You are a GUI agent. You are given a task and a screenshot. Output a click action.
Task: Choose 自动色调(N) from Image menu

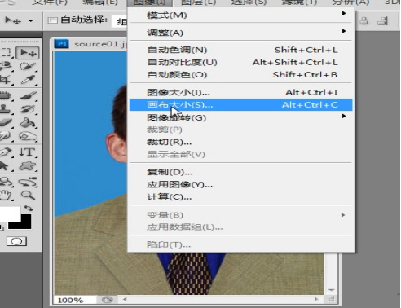pyautogui.click(x=240, y=50)
